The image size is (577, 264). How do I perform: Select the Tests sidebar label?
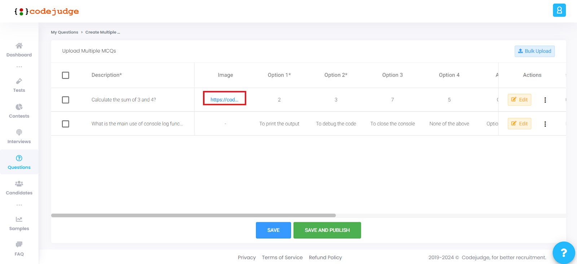[x=19, y=90]
